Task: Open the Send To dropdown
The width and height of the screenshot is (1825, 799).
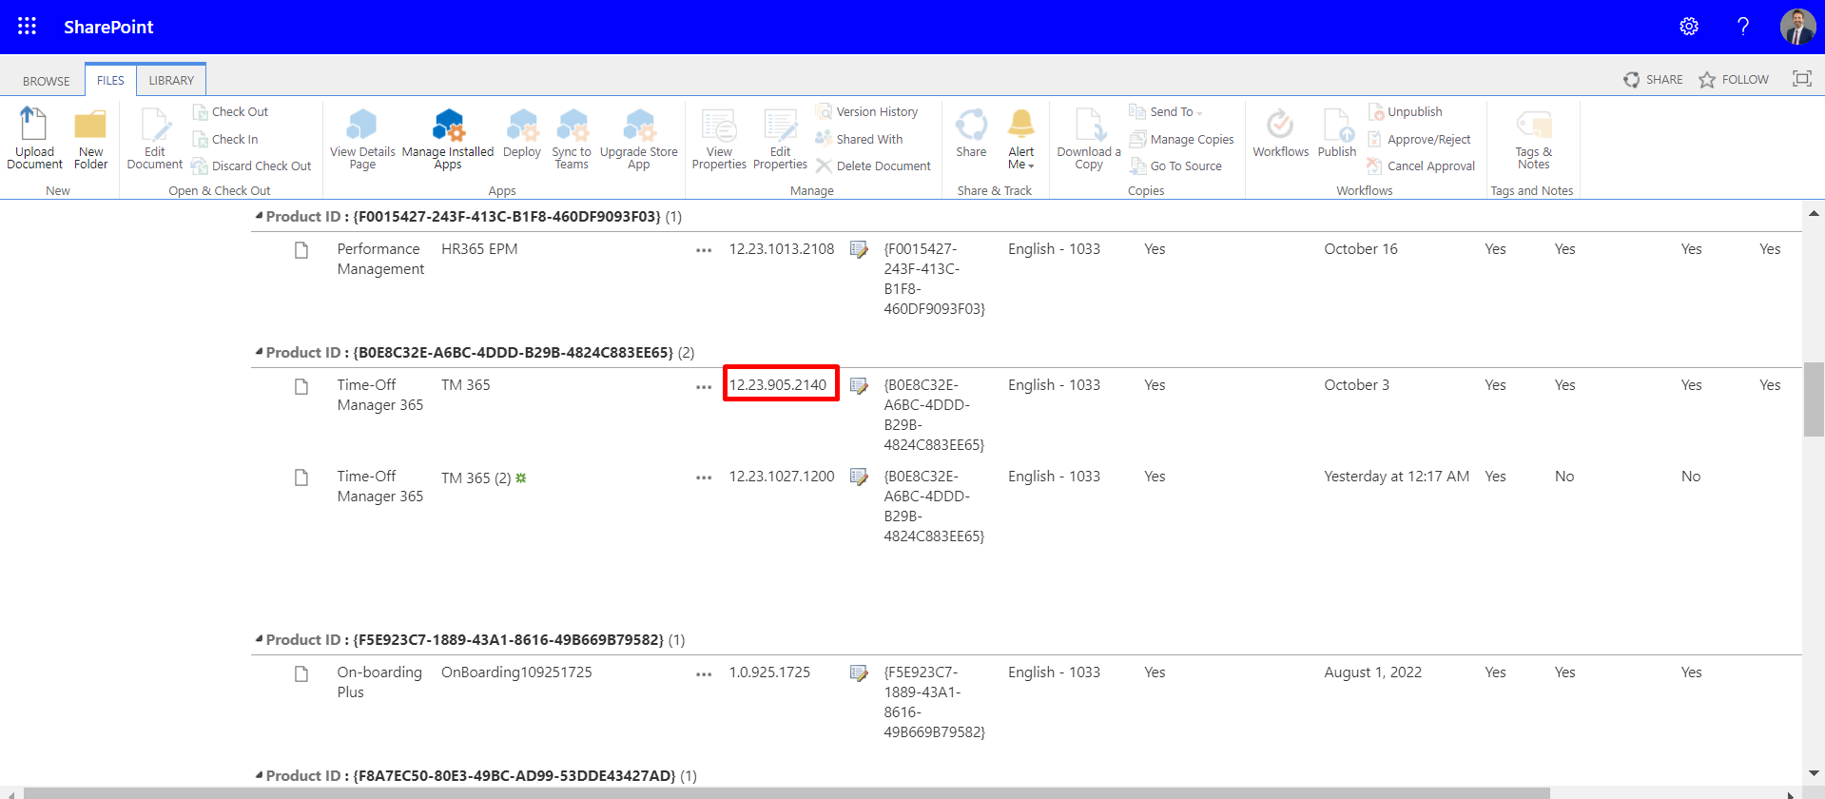Action: click(1167, 111)
